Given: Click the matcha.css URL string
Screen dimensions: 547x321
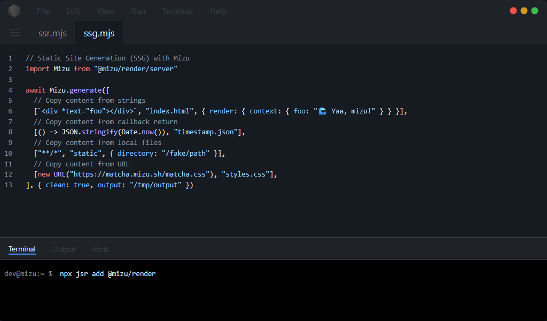Looking at the screenshot, I should coord(139,174).
